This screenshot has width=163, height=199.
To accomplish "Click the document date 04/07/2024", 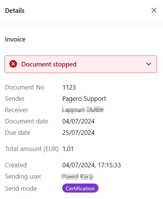I will pos(78,121).
